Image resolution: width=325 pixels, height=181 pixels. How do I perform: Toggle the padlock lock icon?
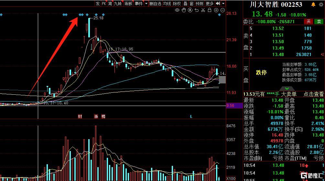[210, 10]
